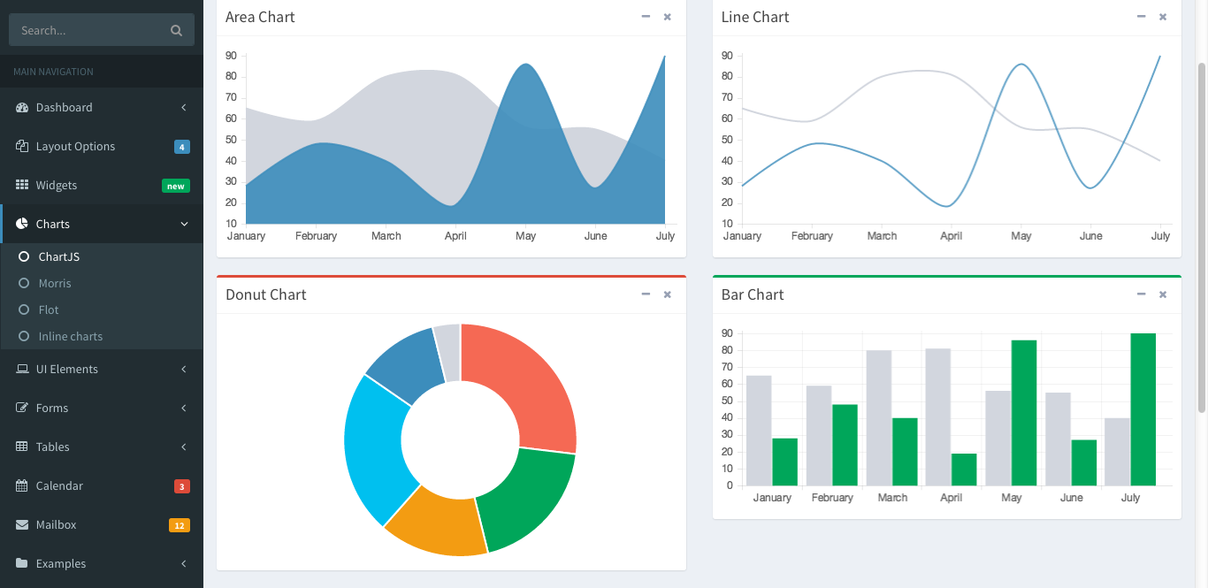Click the Tables icon in sidebar
Viewport: 1208px width, 588px height.
click(22, 447)
